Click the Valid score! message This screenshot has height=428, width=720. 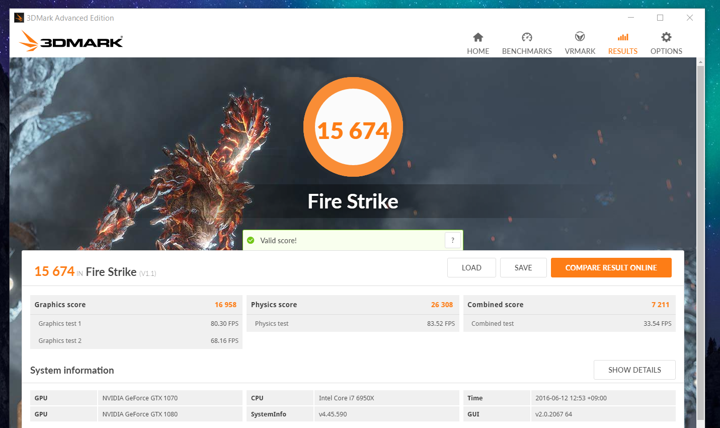278,241
